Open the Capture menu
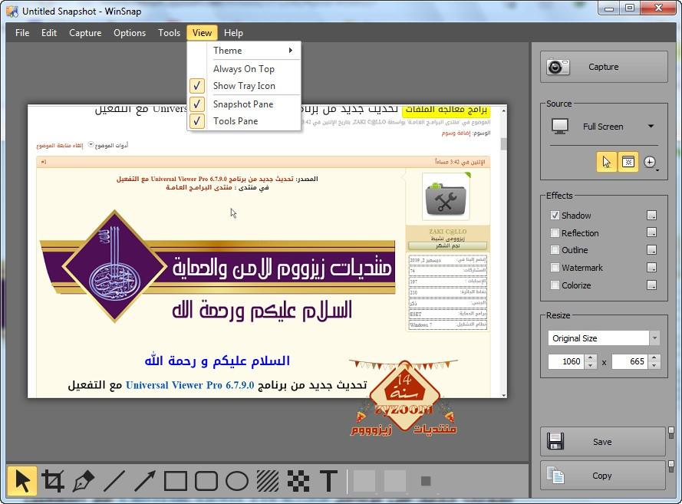The width and height of the screenshot is (682, 504). point(85,33)
